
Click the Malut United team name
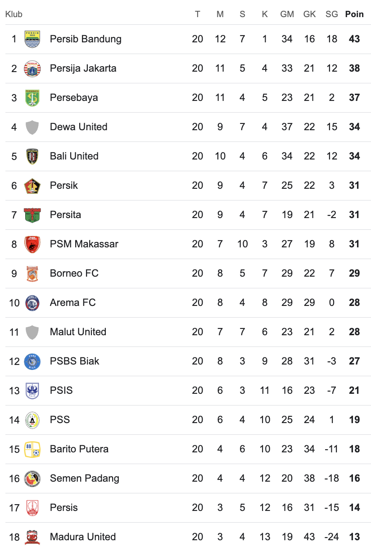78,332
